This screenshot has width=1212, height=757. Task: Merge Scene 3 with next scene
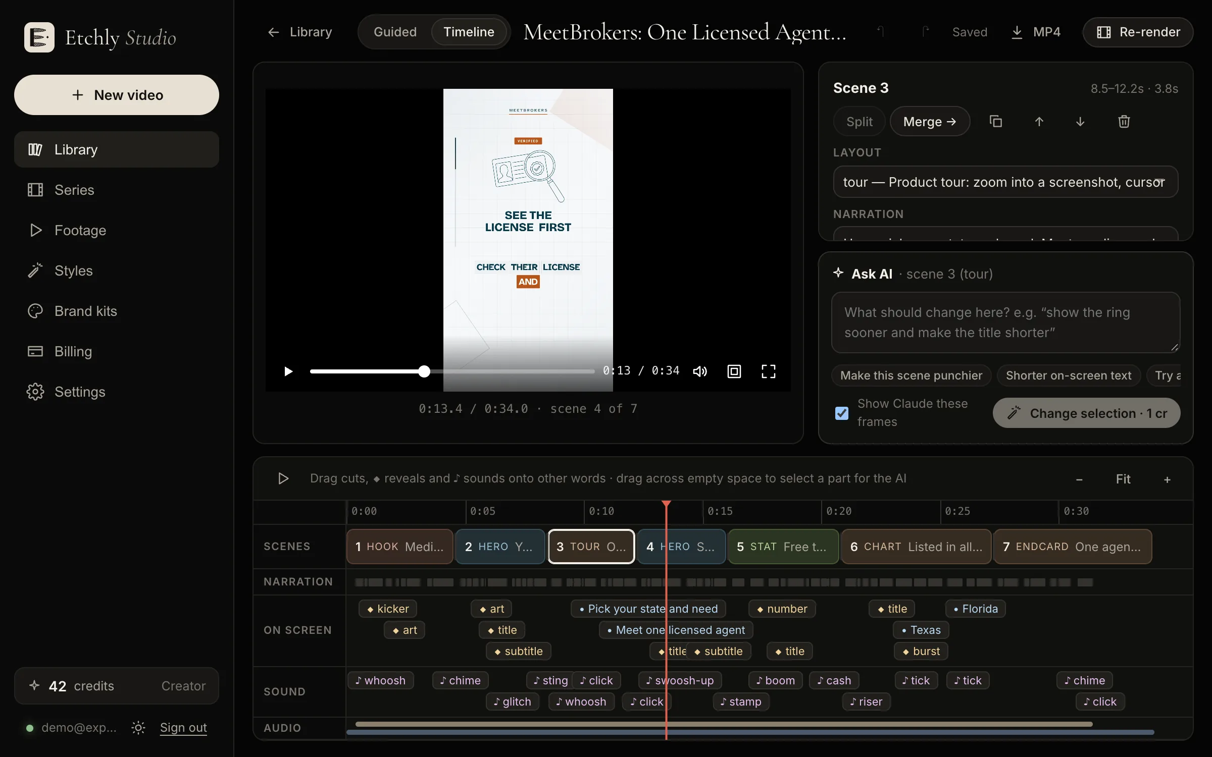click(930, 122)
